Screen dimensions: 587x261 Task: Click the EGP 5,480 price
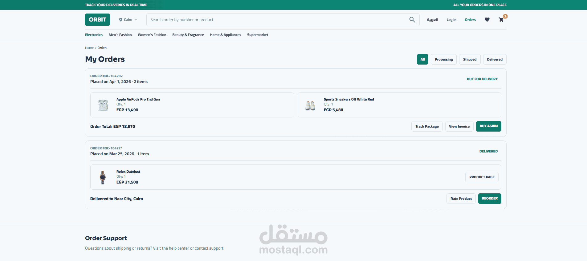tap(333, 110)
